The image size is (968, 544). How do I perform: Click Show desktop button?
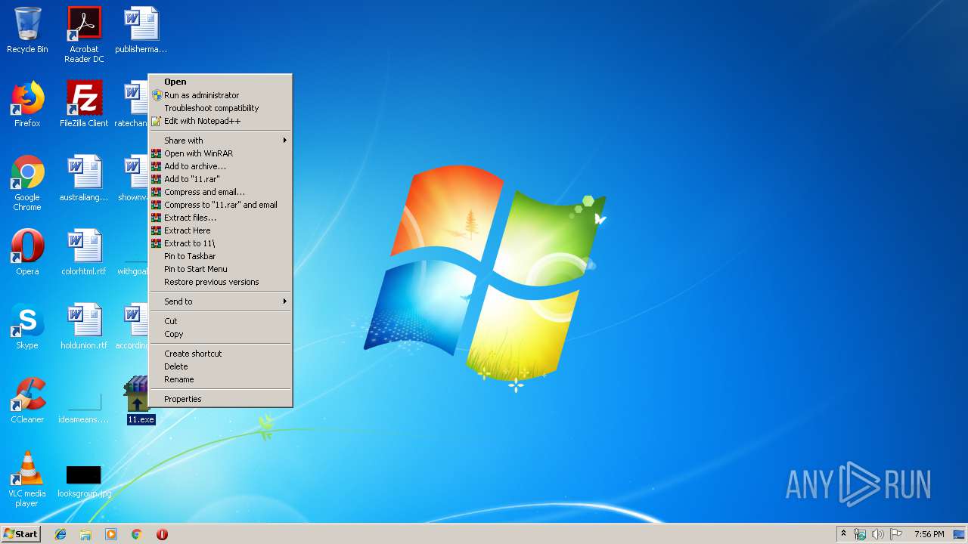tap(960, 534)
